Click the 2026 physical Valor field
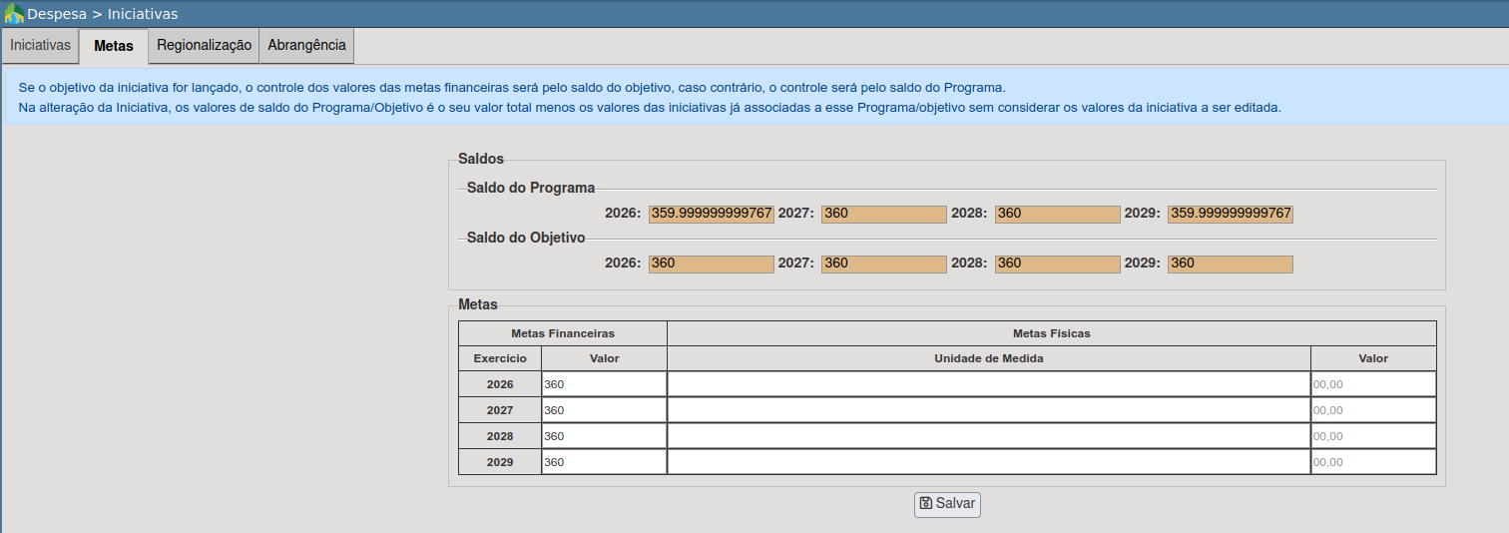The width and height of the screenshot is (1509, 533). pyautogui.click(x=1373, y=384)
